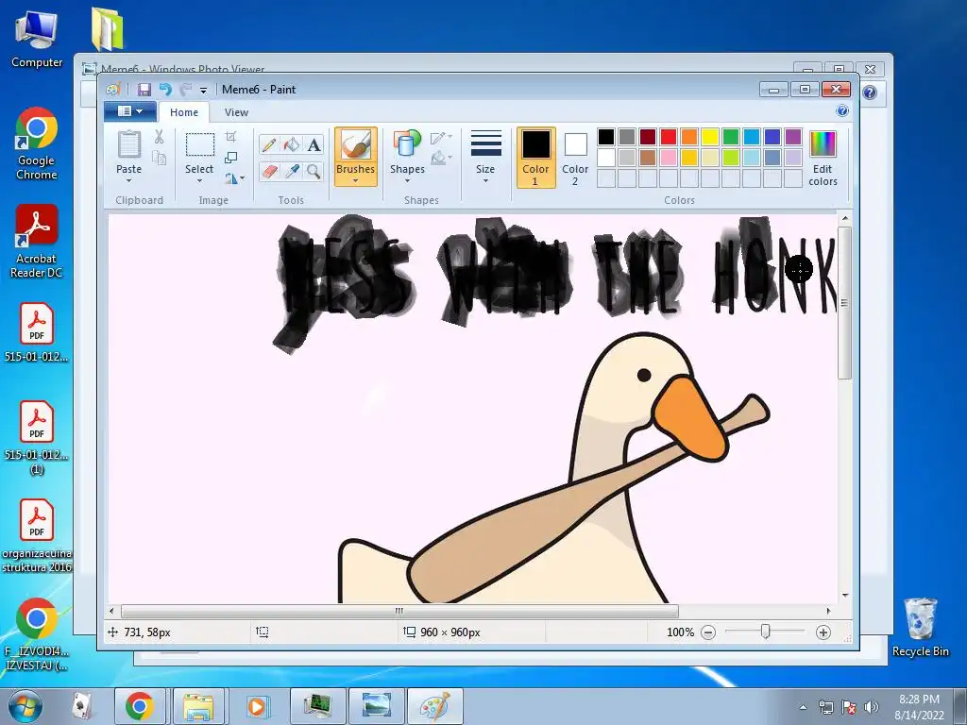967x725 pixels.
Task: Open the Google Chrome desktop shortcut
Action: pyautogui.click(x=37, y=143)
